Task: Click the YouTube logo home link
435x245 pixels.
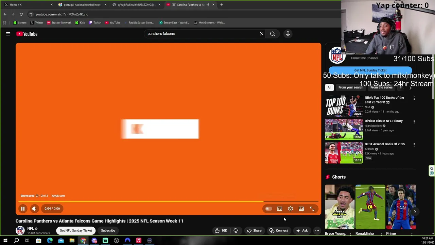Action: pyautogui.click(x=27, y=34)
